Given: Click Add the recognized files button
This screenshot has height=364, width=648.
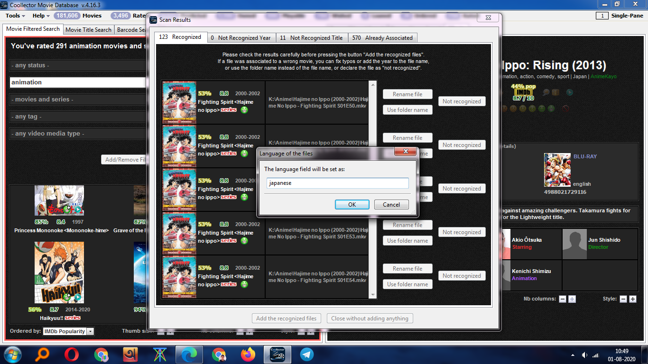Looking at the screenshot, I should (287, 318).
